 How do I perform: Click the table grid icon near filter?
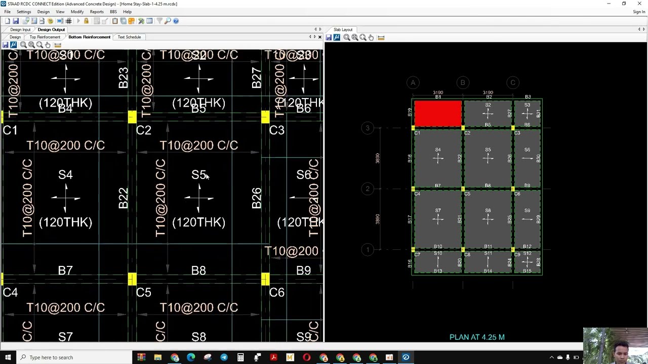149,21
